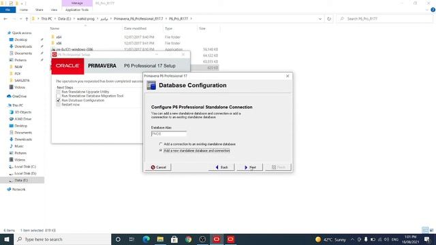Sort files by Size column header
This screenshot has height=245, width=436.
tap(202, 29)
